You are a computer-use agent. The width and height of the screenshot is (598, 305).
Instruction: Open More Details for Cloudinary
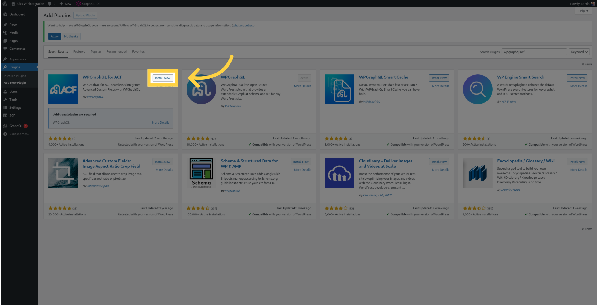pyautogui.click(x=440, y=170)
